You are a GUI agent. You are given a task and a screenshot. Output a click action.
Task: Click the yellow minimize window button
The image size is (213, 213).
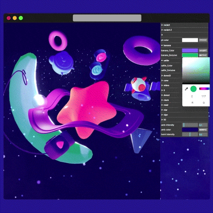(x=15, y=18)
